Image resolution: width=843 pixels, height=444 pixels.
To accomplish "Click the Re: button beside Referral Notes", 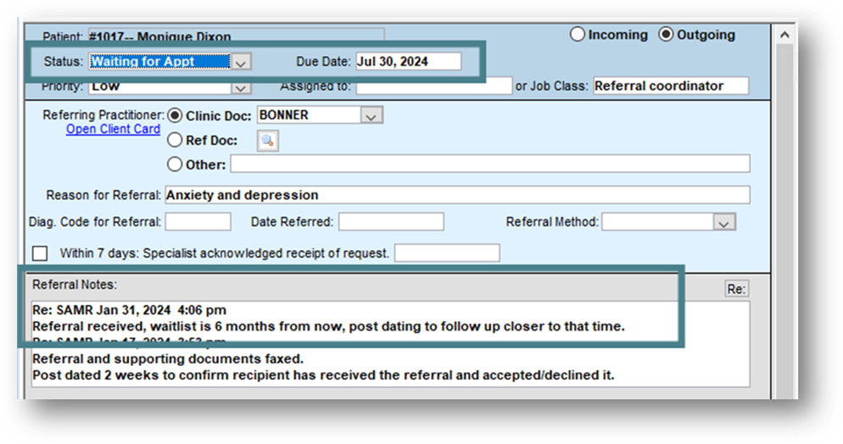I will (x=736, y=289).
